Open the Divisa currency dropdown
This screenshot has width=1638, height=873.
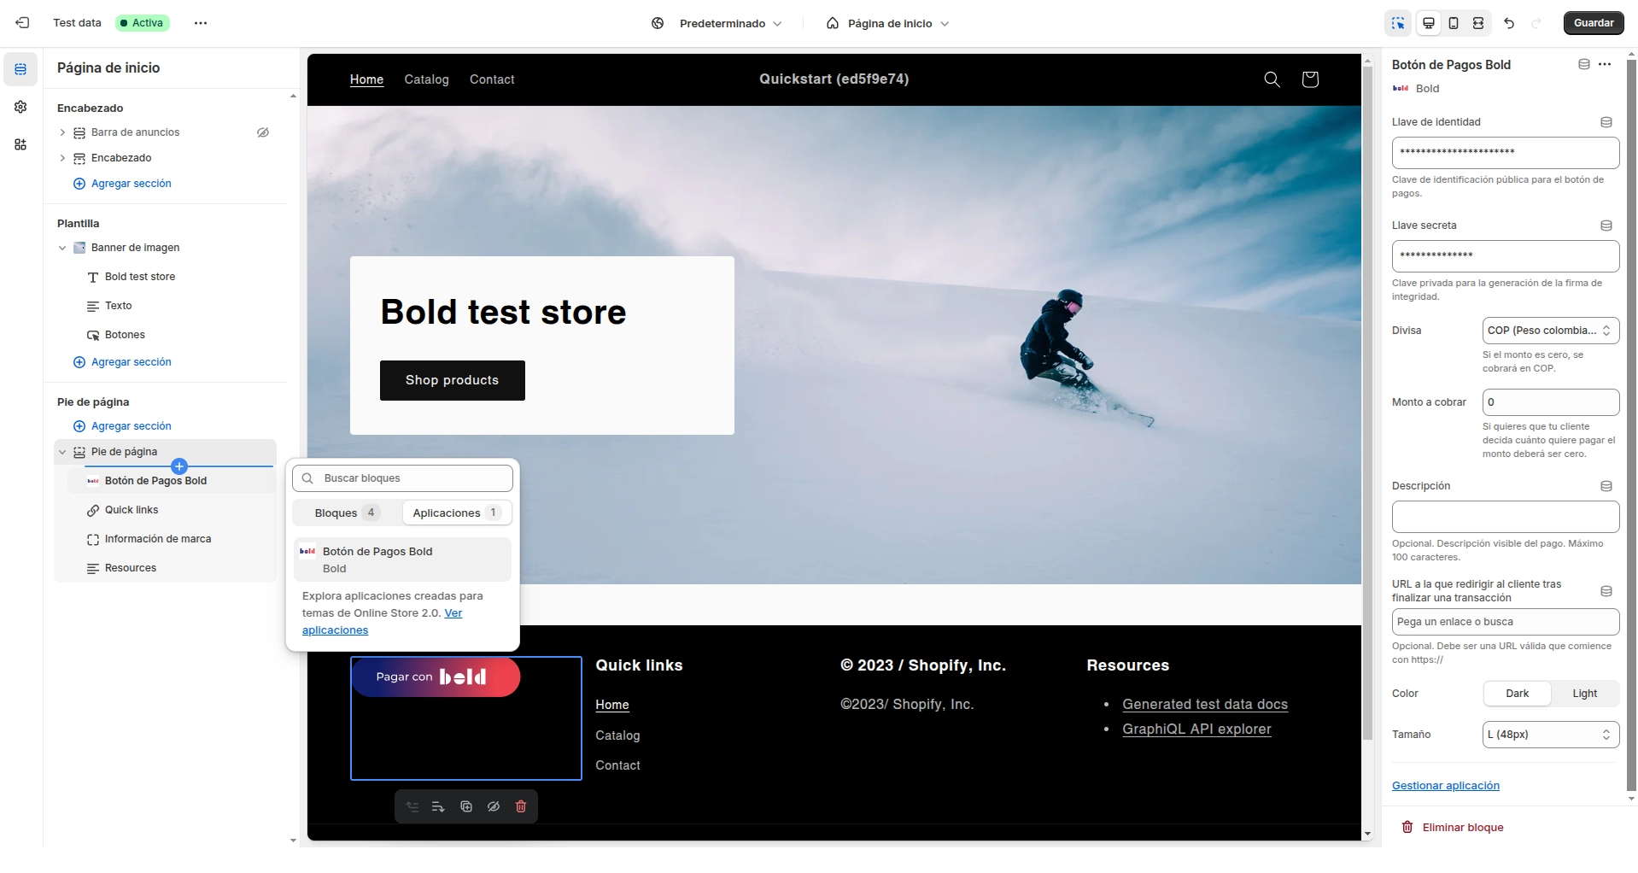pos(1550,331)
